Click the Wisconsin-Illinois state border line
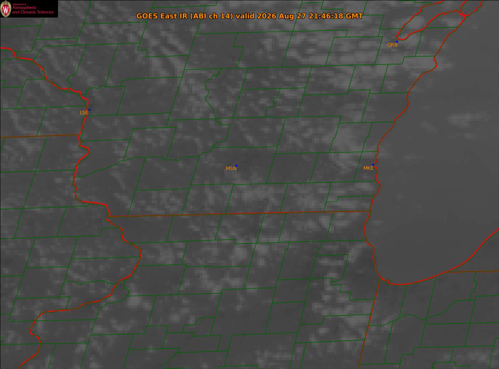 [x=239, y=214]
